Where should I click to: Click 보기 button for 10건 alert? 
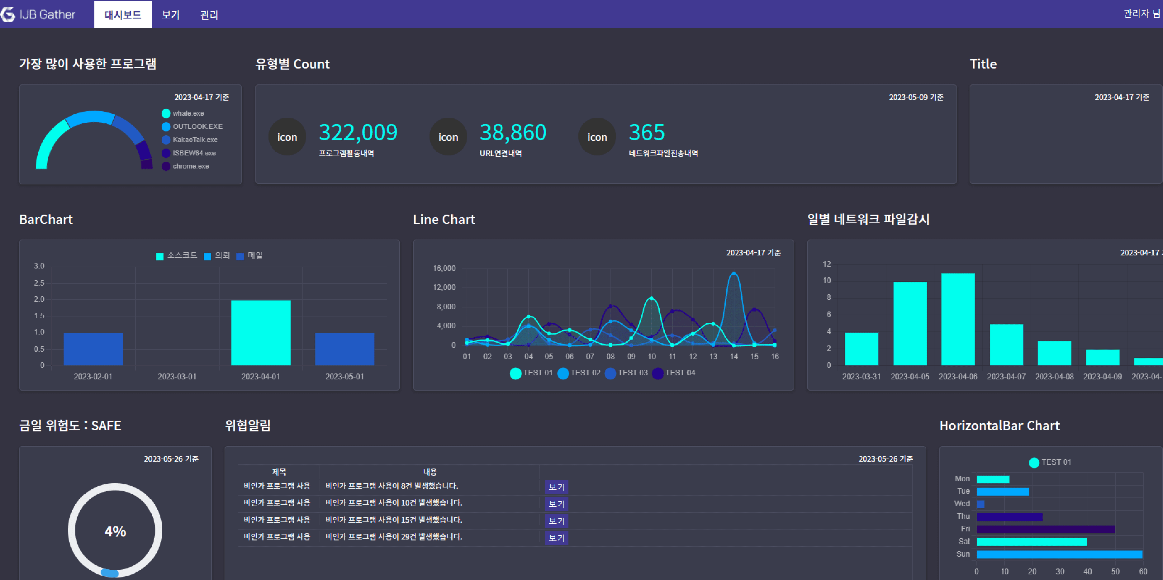point(556,504)
